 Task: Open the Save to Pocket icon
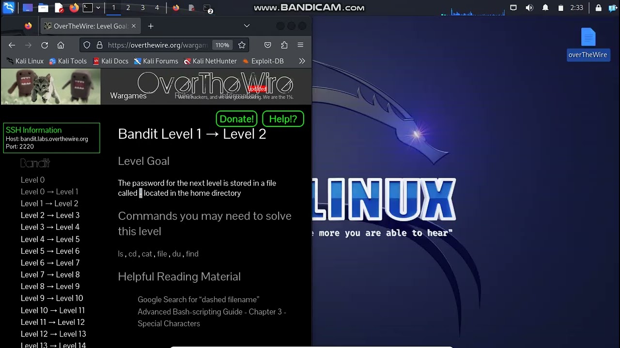[x=267, y=45]
